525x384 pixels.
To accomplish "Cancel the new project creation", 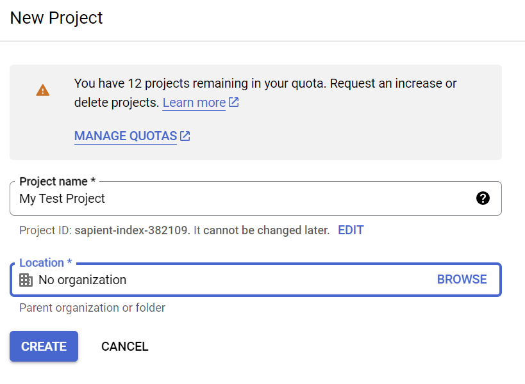I will 124,346.
